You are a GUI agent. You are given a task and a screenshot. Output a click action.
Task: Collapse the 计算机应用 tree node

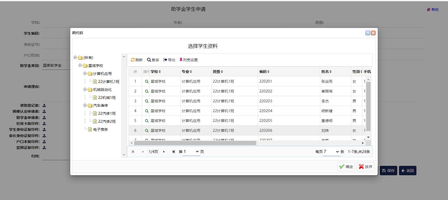[x=85, y=73]
